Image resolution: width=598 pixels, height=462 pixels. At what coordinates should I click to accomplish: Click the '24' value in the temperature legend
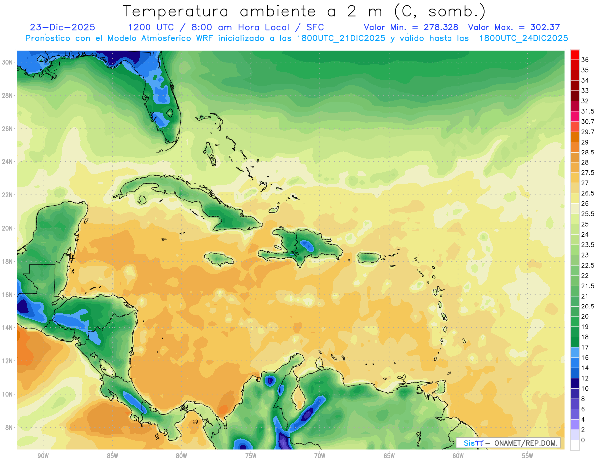pyautogui.click(x=585, y=234)
